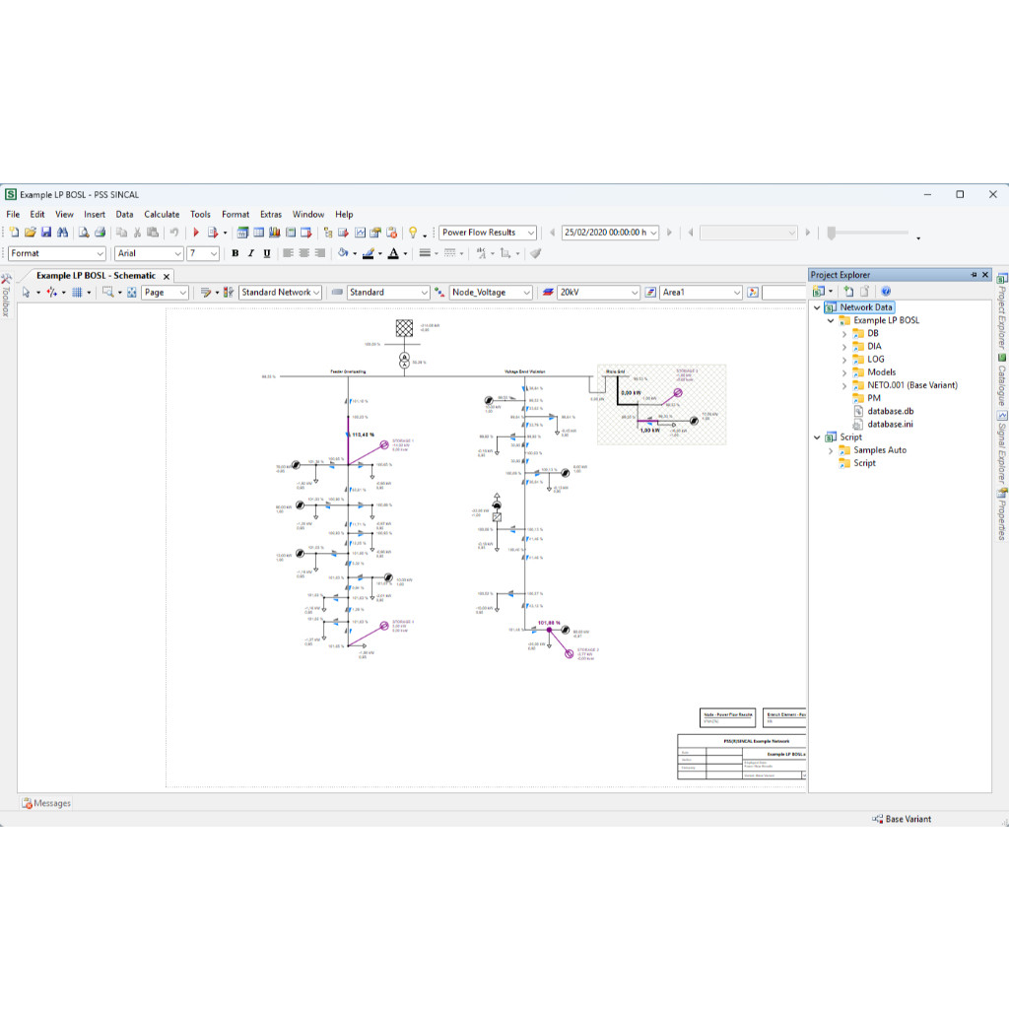
Task: Go to next time step arrow
Action: [669, 233]
